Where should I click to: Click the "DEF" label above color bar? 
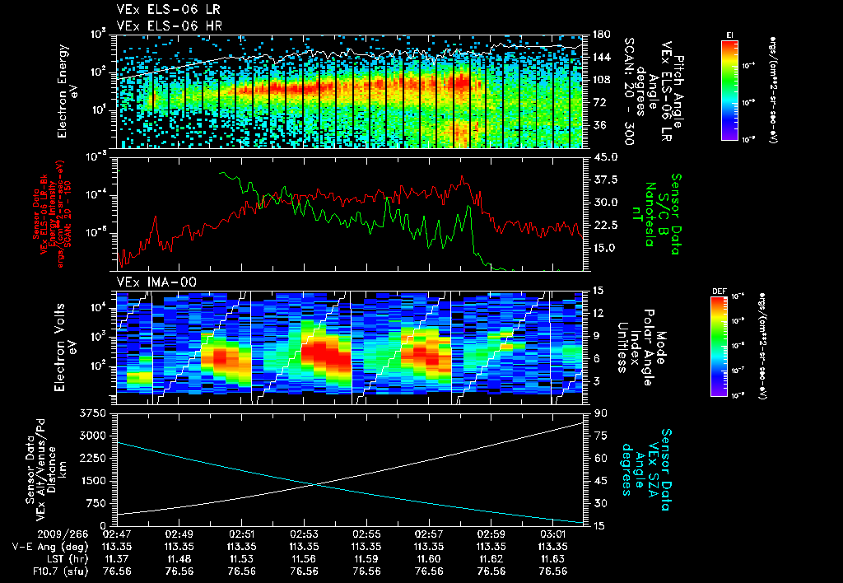(x=720, y=291)
